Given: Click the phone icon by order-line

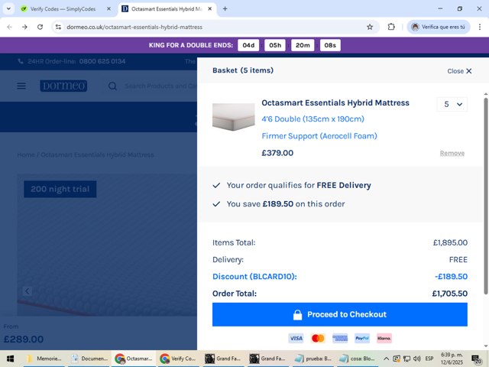Looking at the screenshot, I should (x=21, y=61).
